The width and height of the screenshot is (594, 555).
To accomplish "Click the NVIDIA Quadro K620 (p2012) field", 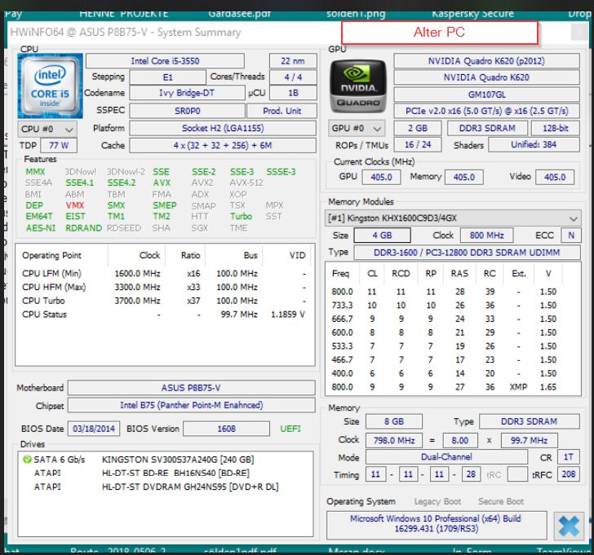I will click(487, 61).
